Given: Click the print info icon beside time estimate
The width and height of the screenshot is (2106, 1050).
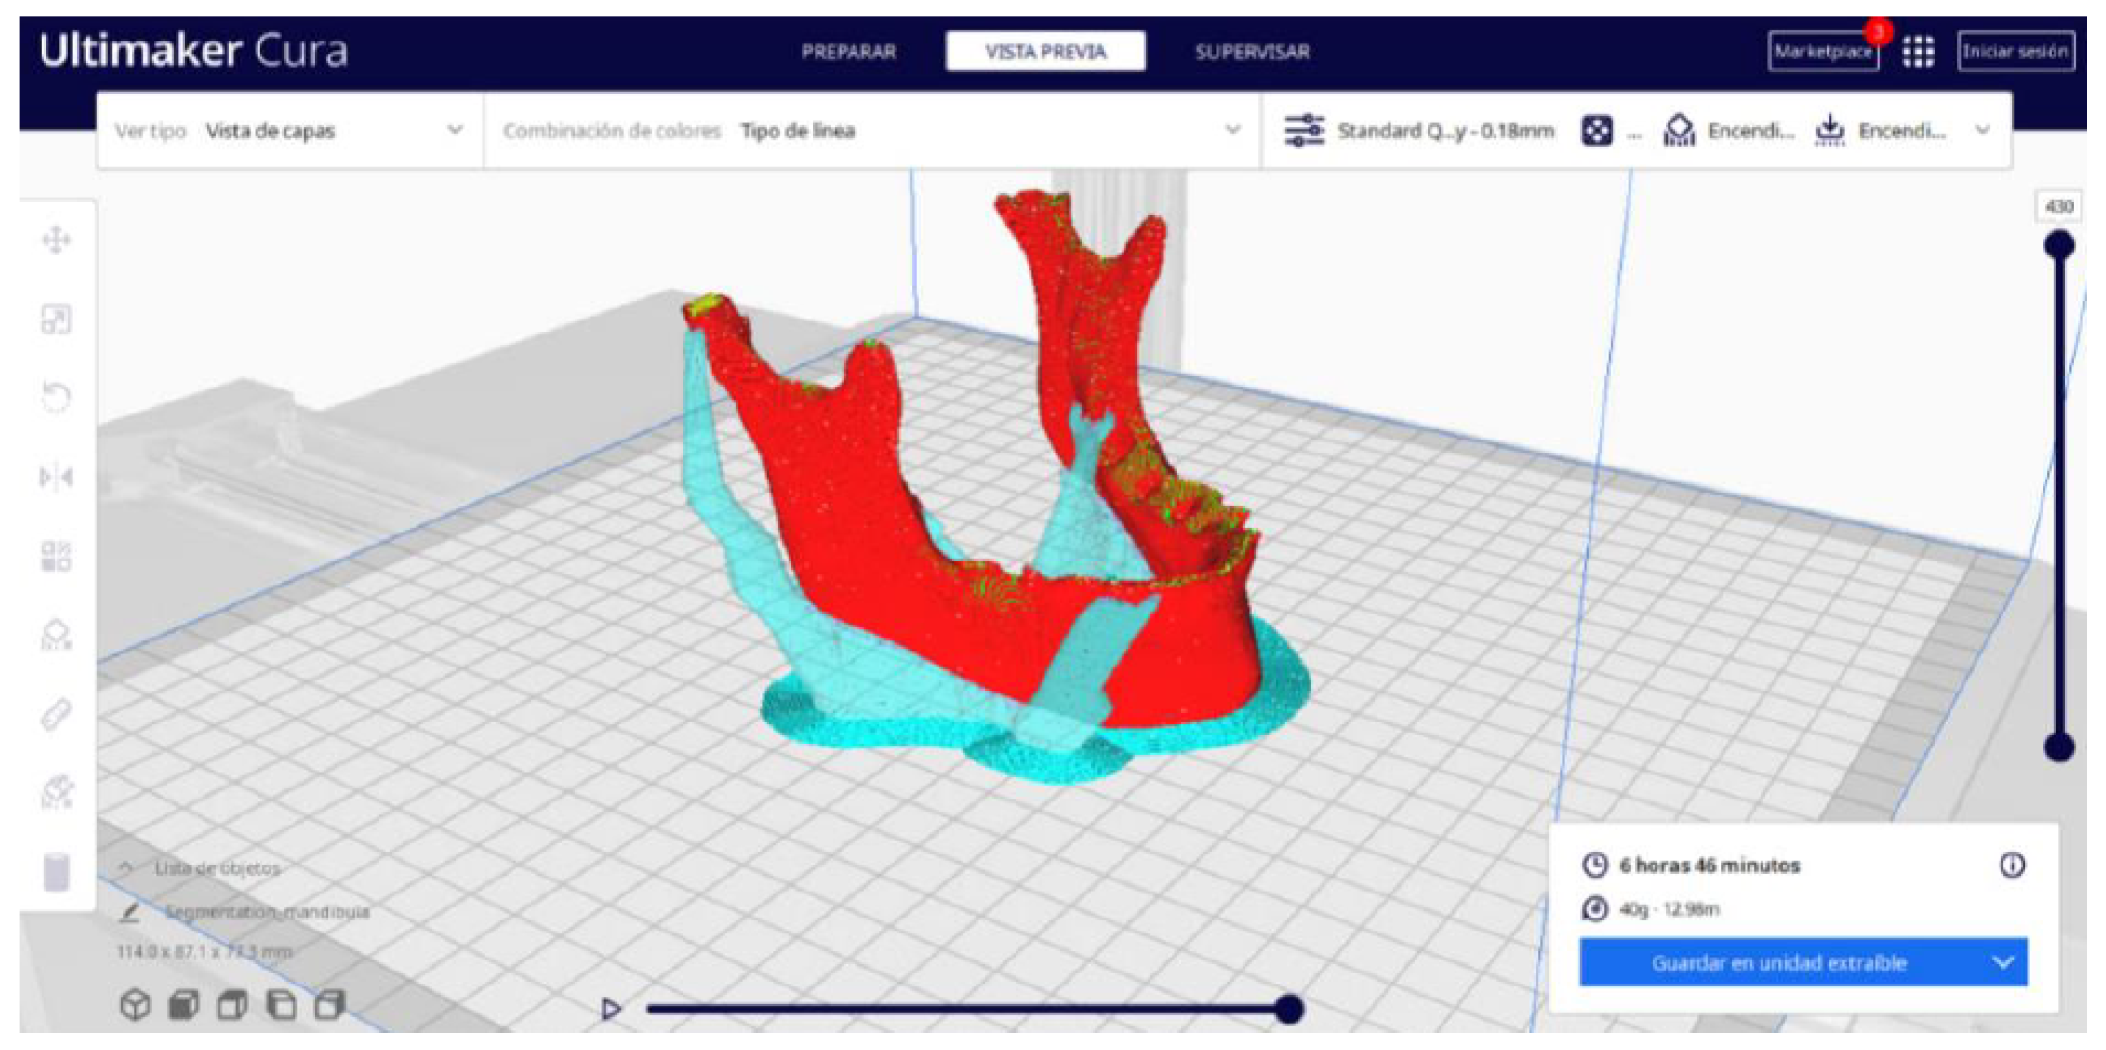Looking at the screenshot, I should 2012,864.
